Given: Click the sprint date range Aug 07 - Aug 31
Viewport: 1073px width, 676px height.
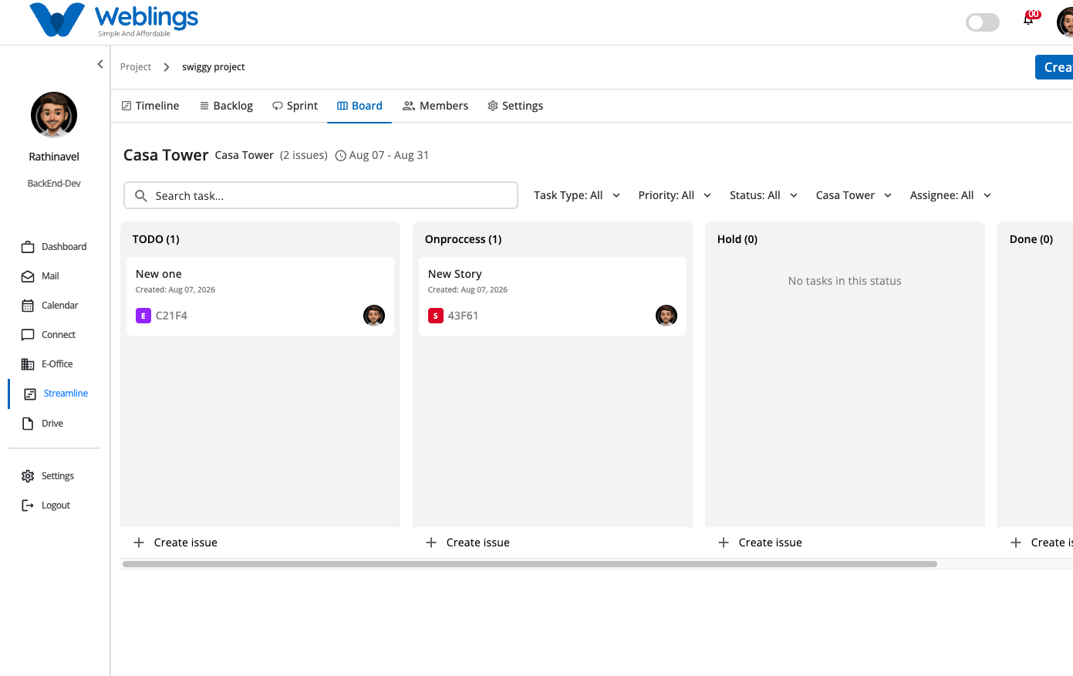Looking at the screenshot, I should coord(389,155).
